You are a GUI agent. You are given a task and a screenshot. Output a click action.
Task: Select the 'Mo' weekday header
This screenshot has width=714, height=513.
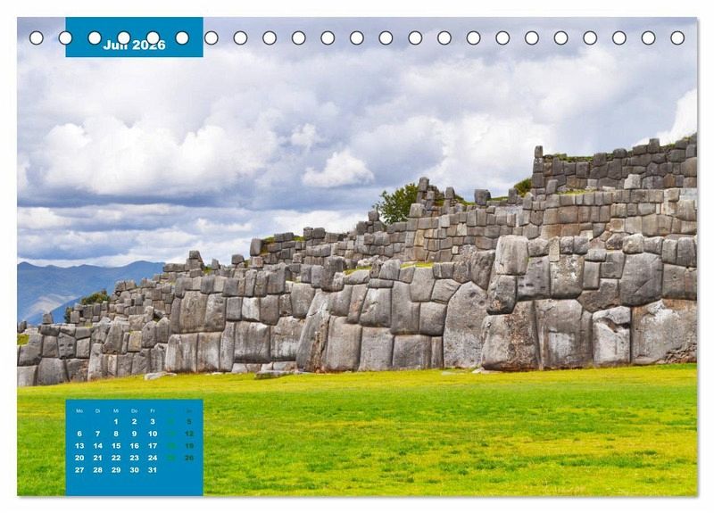click(x=79, y=411)
